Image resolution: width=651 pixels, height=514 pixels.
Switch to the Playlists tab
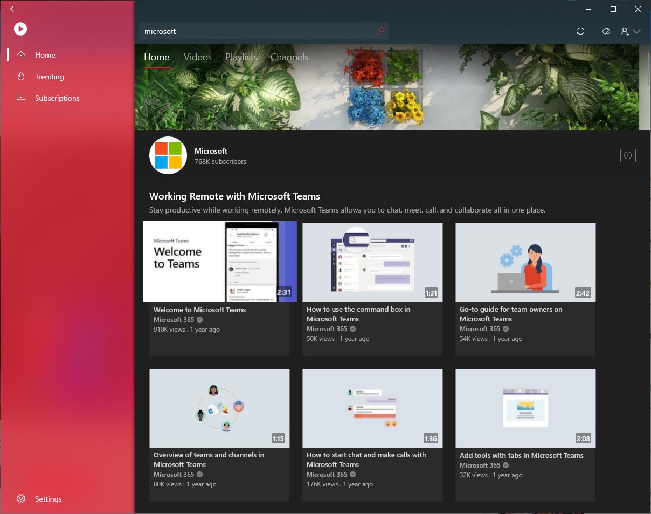(241, 57)
